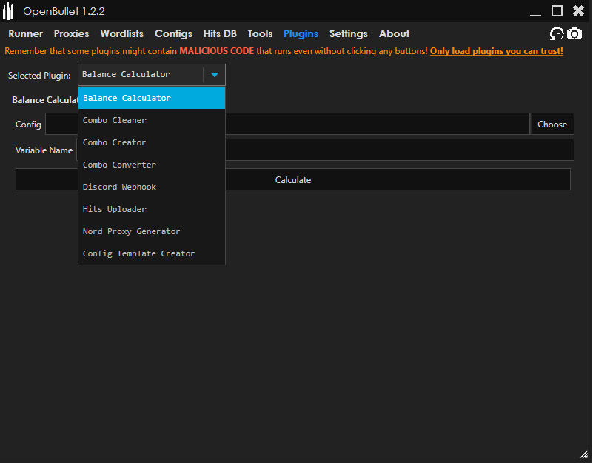593x464 pixels.
Task: Click the window resize grip corner
Action: click(x=585, y=454)
